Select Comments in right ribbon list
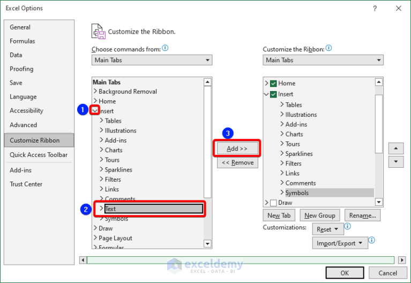411x283 pixels. coord(301,183)
